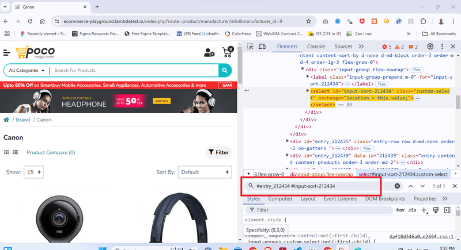Open DevTools settings gear
The width and height of the screenshot is (461, 250).
(430, 47)
